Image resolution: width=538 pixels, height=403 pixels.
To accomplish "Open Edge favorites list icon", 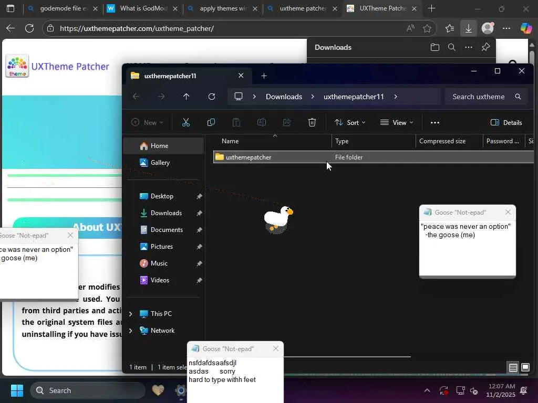I will point(450,28).
